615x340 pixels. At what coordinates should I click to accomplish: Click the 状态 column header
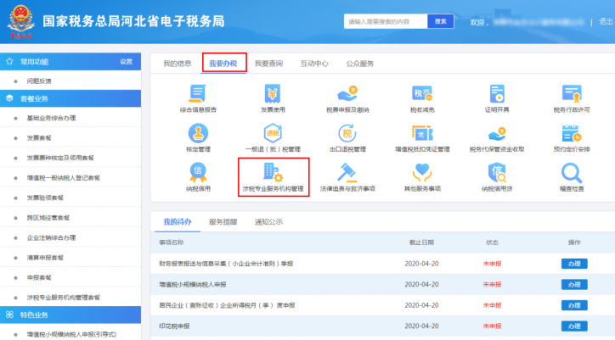(x=492, y=242)
